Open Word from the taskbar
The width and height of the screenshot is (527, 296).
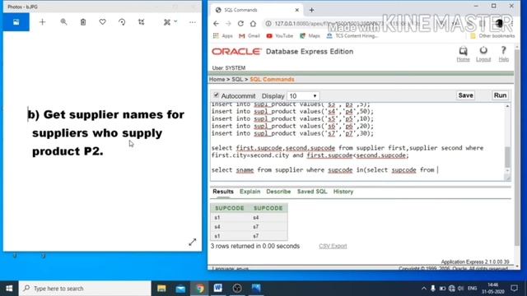click(x=217, y=289)
